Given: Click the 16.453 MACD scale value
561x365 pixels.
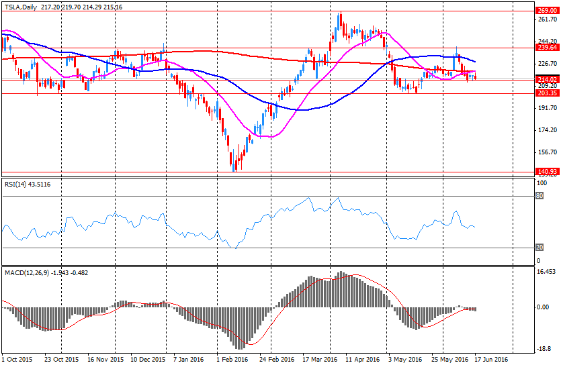Looking at the screenshot, I should (x=547, y=272).
